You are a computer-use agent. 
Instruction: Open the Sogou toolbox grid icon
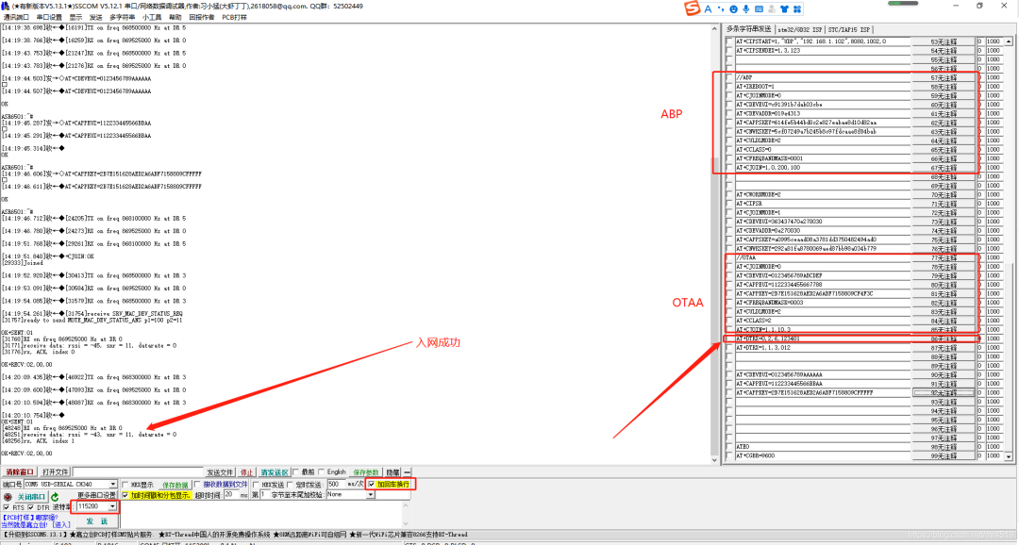click(797, 9)
